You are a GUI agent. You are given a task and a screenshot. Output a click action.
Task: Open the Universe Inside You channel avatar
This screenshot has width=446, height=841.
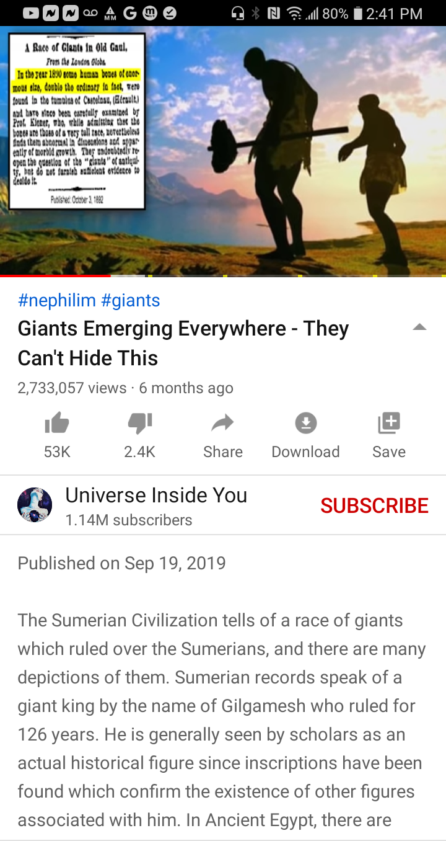pos(35,505)
